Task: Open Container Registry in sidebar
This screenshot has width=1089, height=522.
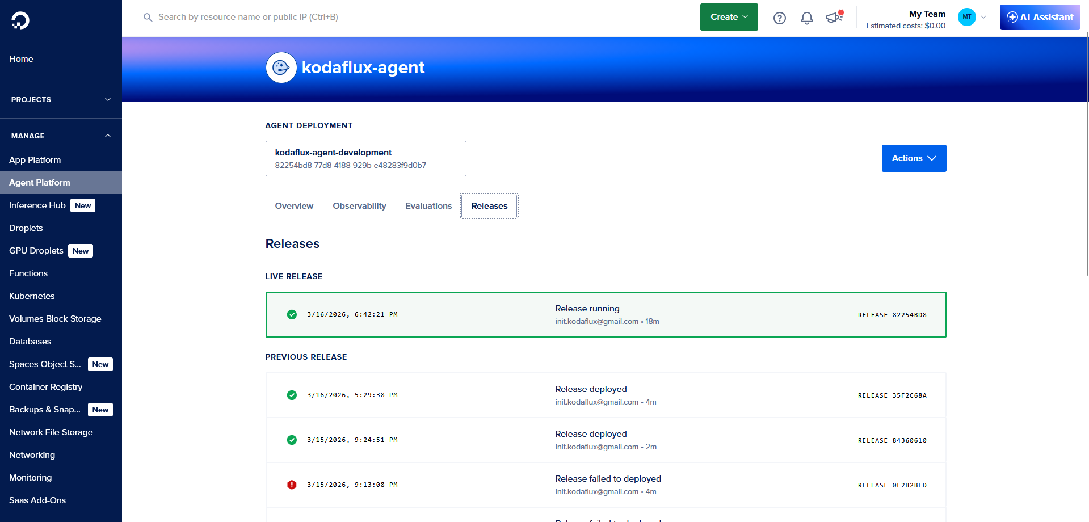Action: point(46,387)
